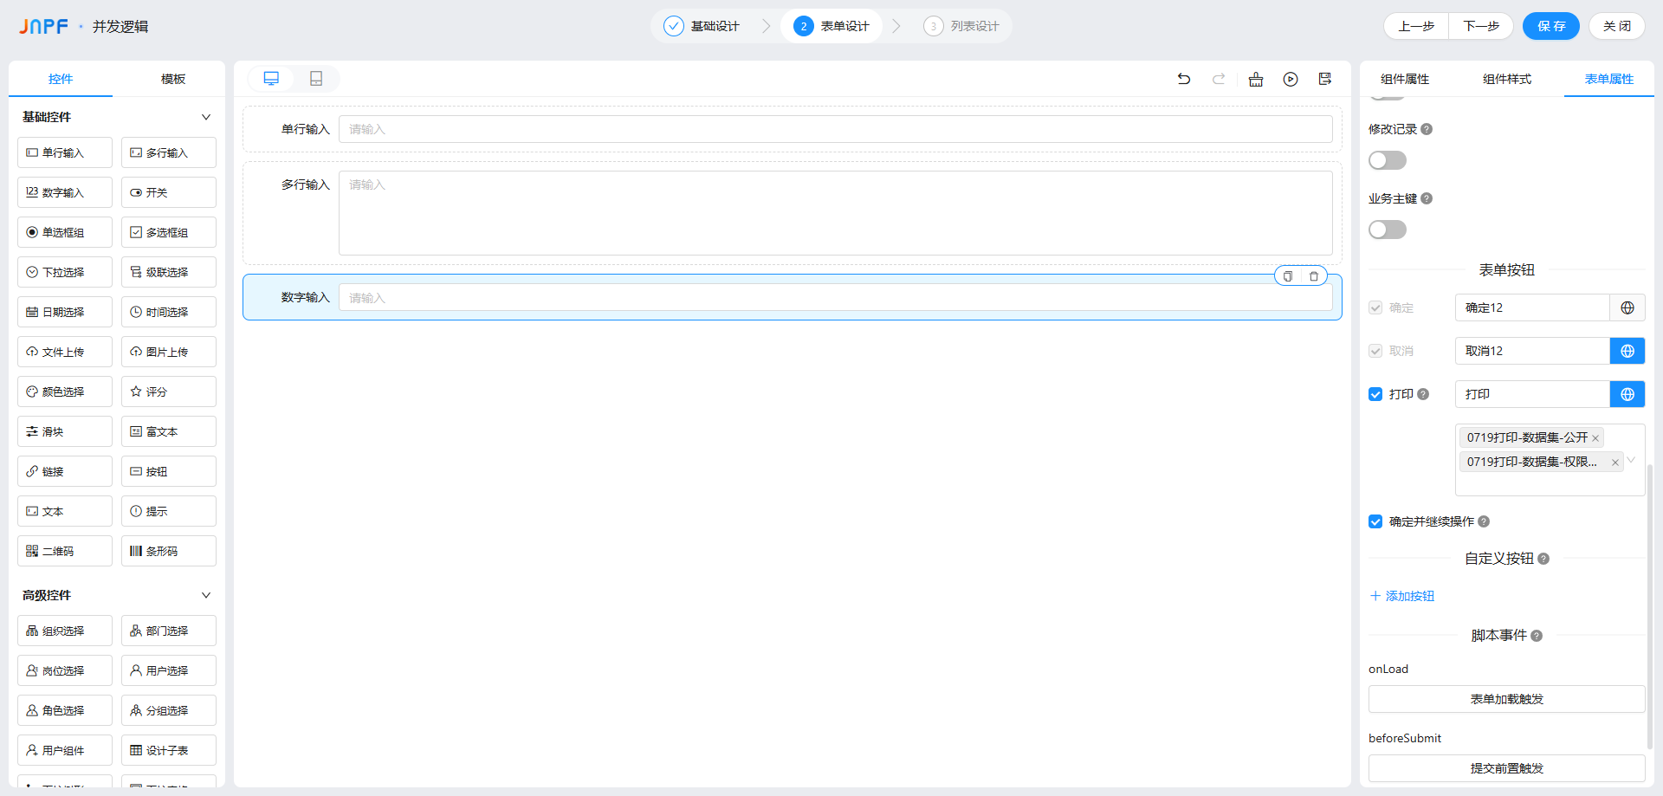Click the disabled 取消 checkbox

click(x=1375, y=351)
